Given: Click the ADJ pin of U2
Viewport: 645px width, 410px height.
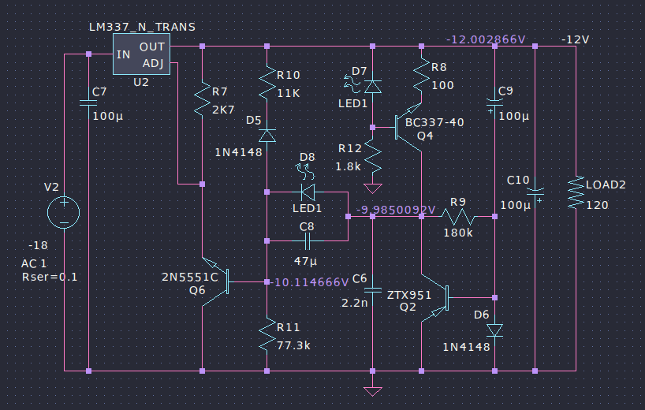Looking at the screenshot, I should coord(153,63).
